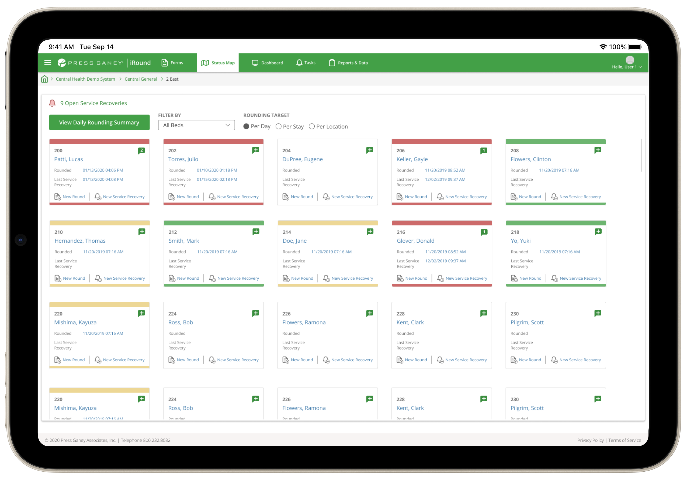Open note badge for room 206
This screenshot has width=687, height=480.
pyautogui.click(x=484, y=151)
